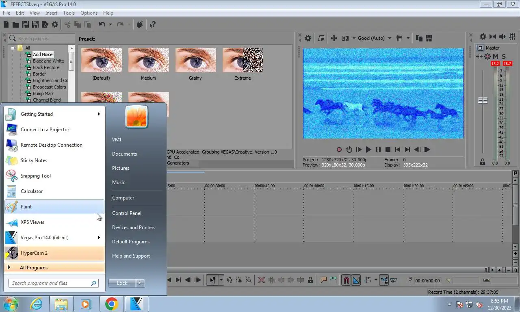This screenshot has width=520, height=312.
Task: Click the Overlays grid icon in preview
Action: 399,38
